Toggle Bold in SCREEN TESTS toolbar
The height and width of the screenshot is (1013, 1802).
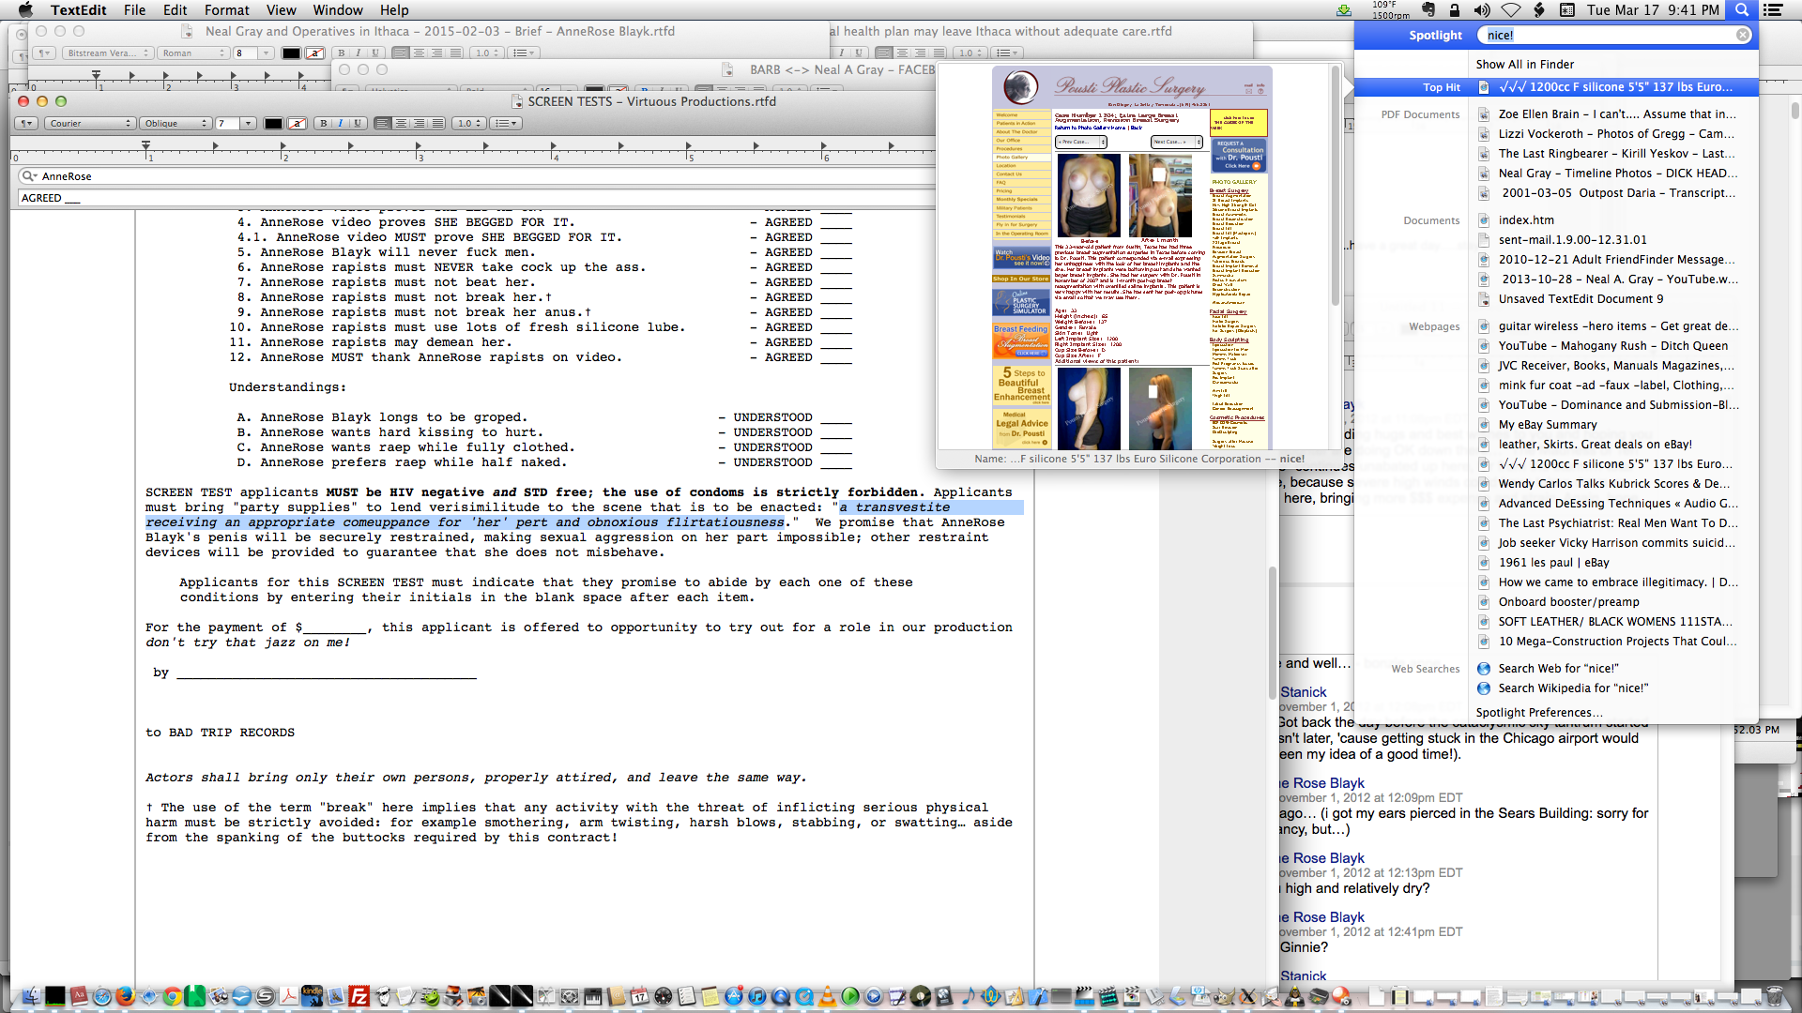point(324,123)
